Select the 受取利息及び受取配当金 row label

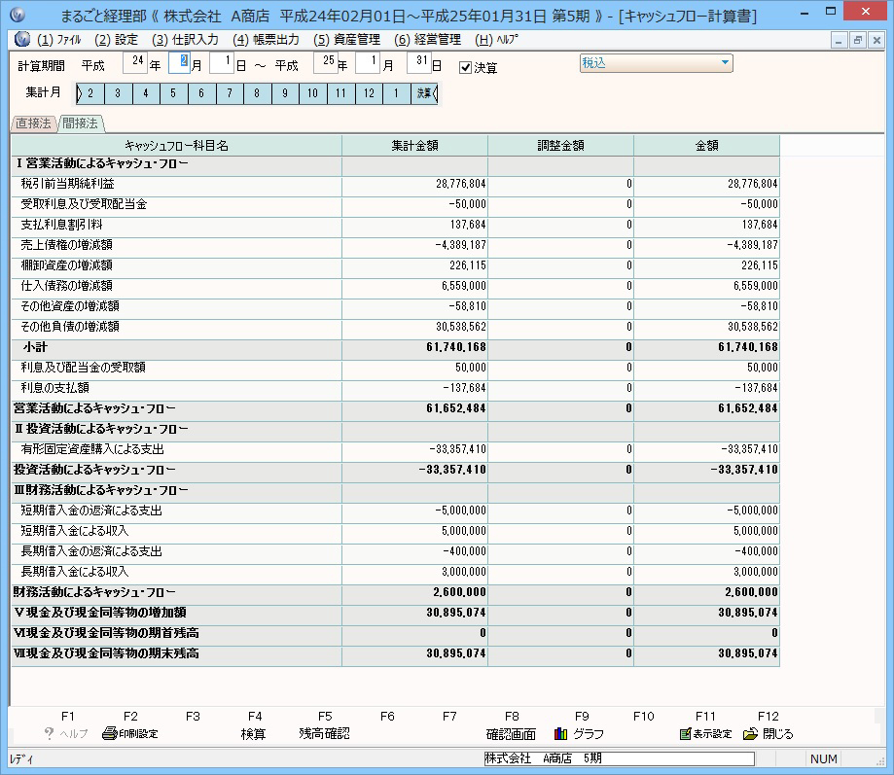84,204
